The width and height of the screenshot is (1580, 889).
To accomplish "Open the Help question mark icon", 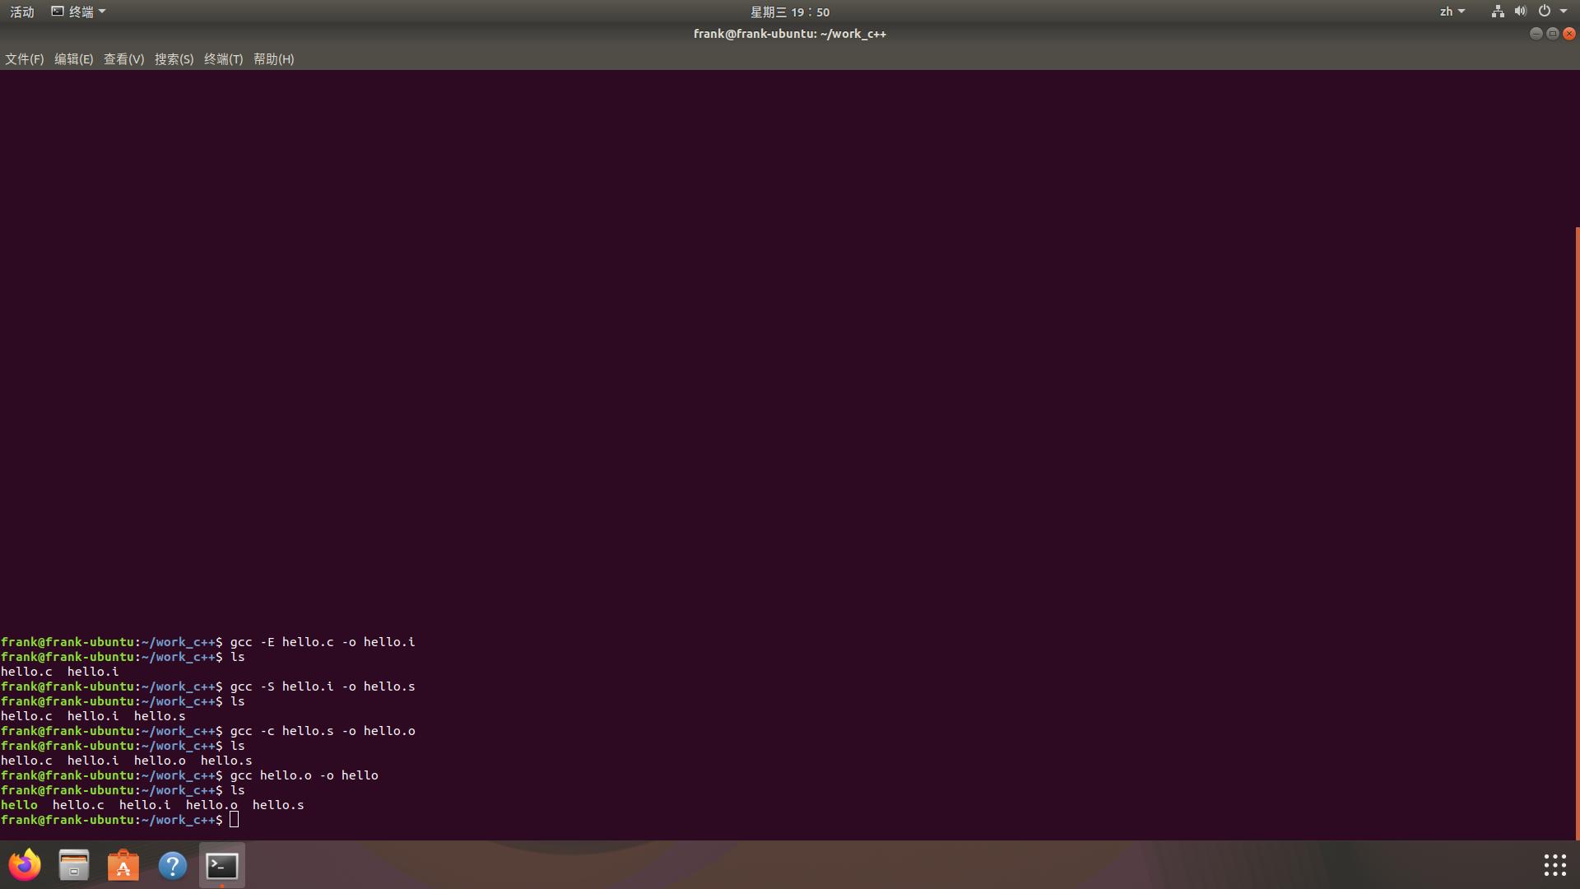I will tap(173, 865).
